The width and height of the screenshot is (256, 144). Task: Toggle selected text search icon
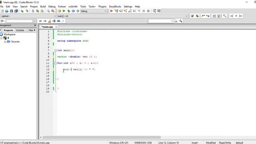pos(54,21)
